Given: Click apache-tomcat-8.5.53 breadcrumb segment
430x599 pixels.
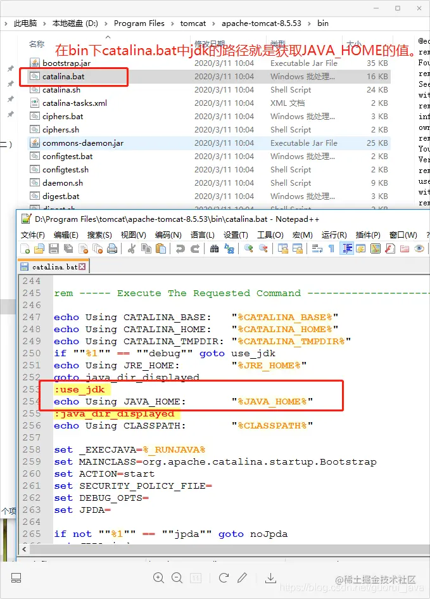Looking at the screenshot, I should tap(262, 23).
